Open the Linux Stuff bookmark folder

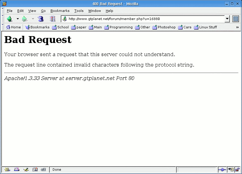(x=206, y=27)
